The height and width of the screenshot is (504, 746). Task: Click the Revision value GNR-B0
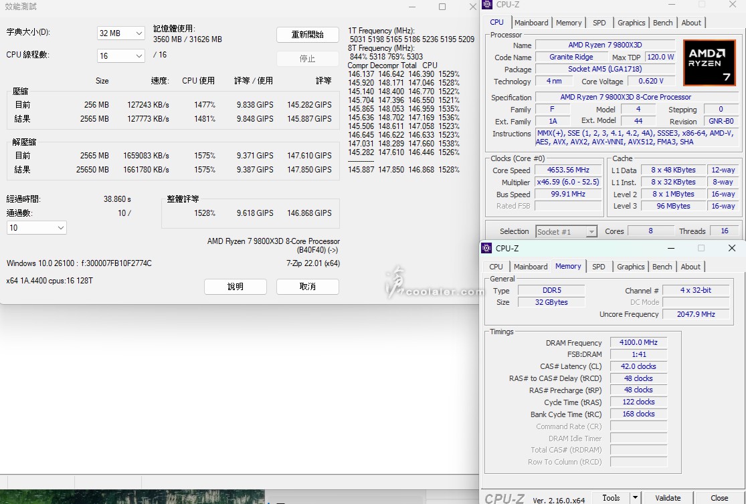coord(721,121)
